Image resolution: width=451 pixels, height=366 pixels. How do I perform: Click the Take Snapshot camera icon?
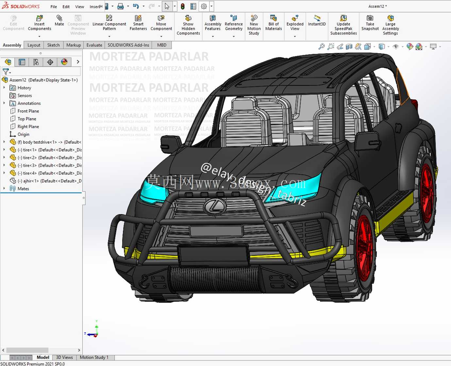pyautogui.click(x=370, y=18)
